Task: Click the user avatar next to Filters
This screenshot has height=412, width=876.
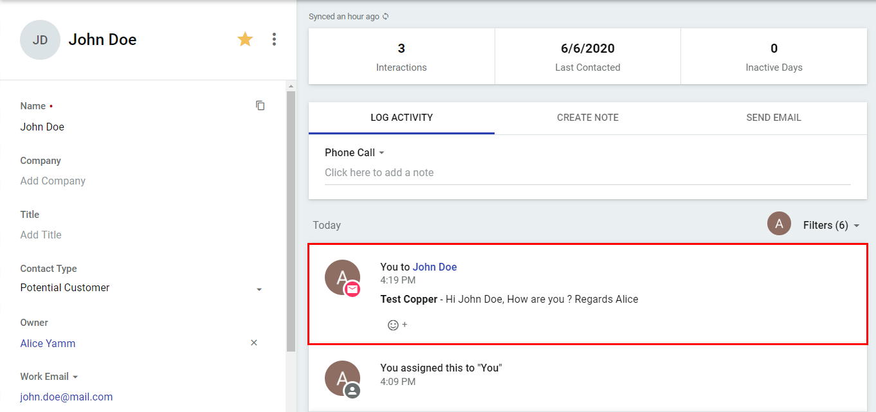Action: pos(779,224)
